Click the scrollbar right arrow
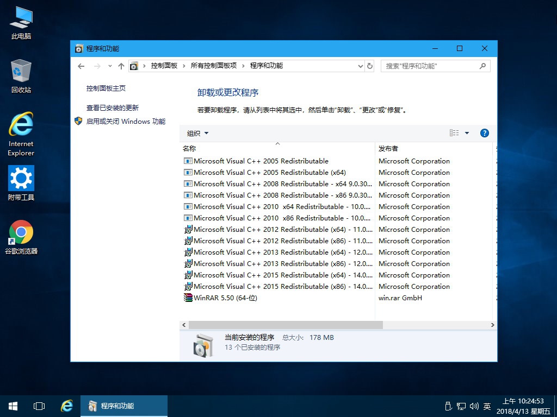This screenshot has width=557, height=417. click(492, 325)
